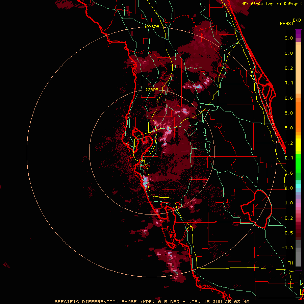304x304 pixels.
Task: Click the 5.0 scale value
Action: (289, 128)
